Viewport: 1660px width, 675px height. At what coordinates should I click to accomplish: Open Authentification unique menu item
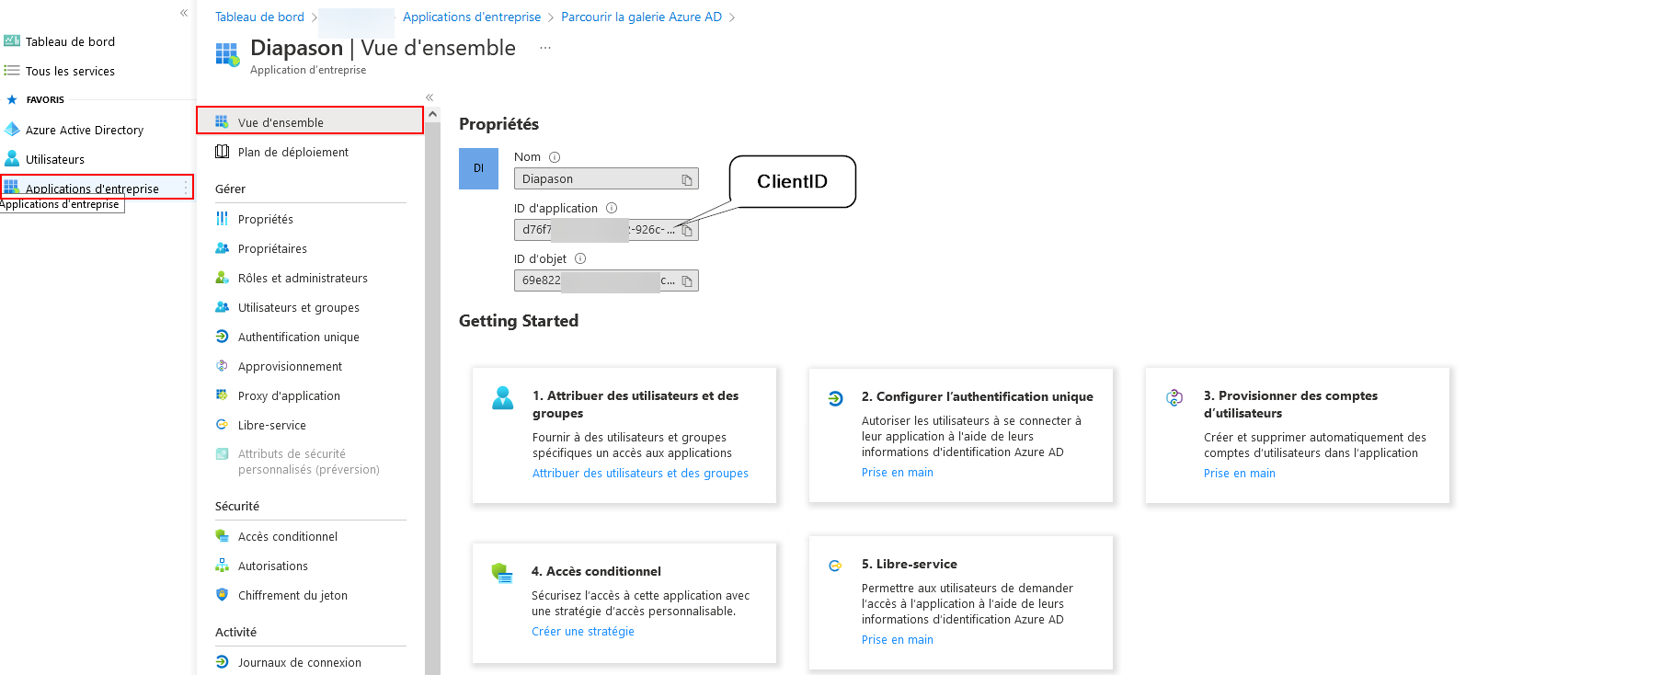(x=298, y=337)
